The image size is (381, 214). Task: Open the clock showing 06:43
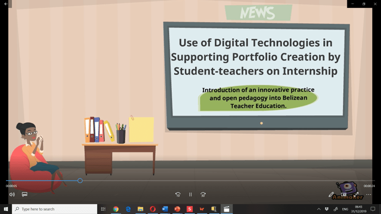click(x=359, y=209)
